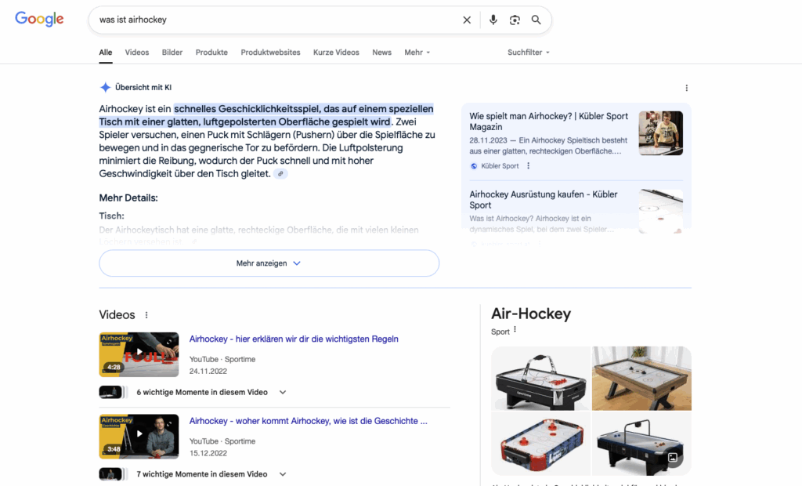Click into the search box text field
802x486 pixels.
(276, 20)
